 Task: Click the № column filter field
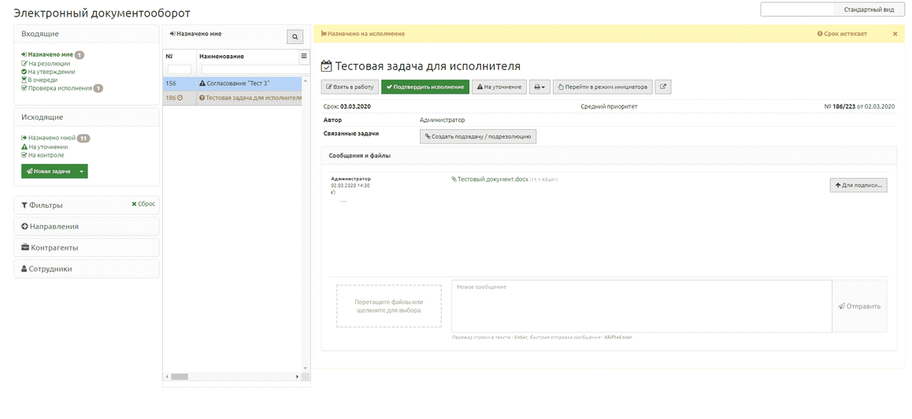point(179,69)
